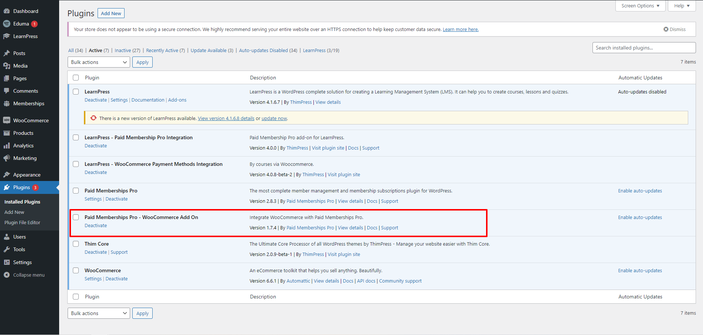Show All (34) plugins
Image resolution: width=703 pixels, height=335 pixels.
75,51
